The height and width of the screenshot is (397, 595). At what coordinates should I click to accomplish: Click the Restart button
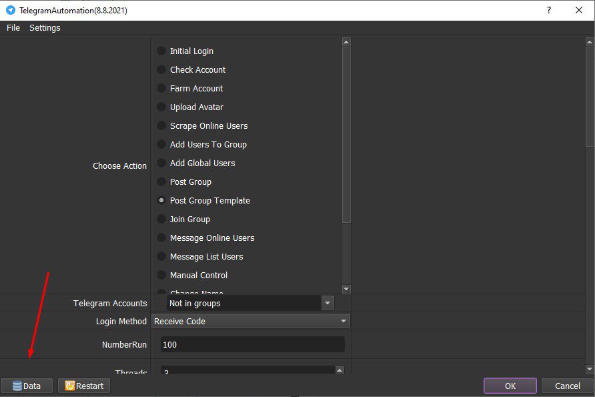[84, 386]
